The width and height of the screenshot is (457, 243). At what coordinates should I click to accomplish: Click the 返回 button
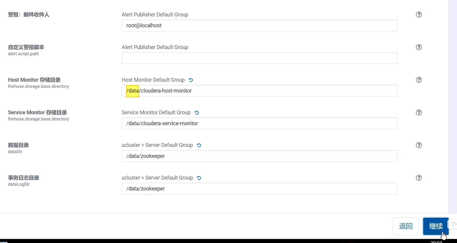[x=406, y=226]
